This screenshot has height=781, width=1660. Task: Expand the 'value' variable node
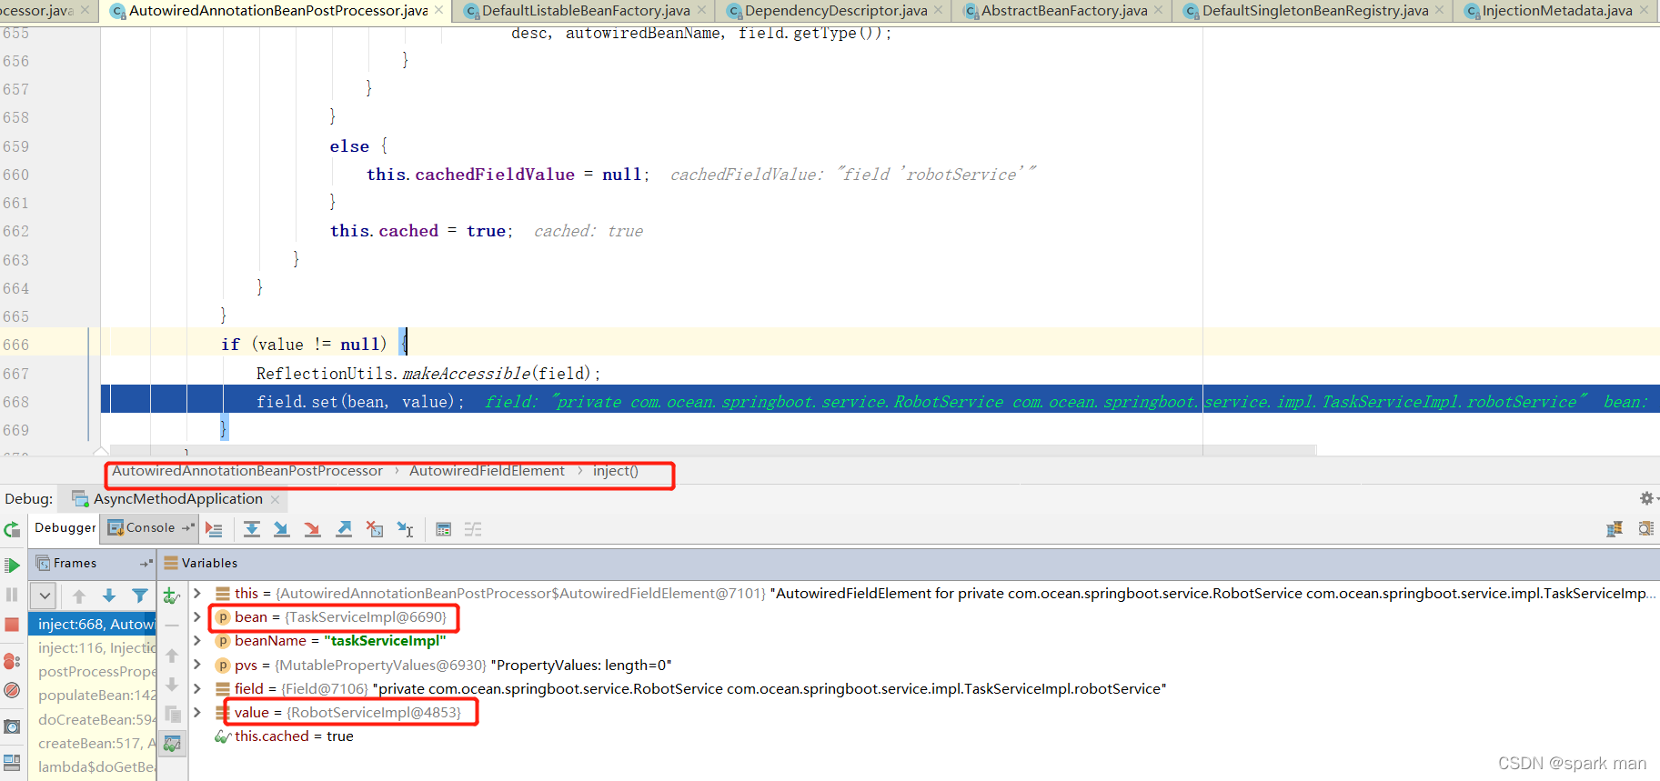(x=197, y=712)
